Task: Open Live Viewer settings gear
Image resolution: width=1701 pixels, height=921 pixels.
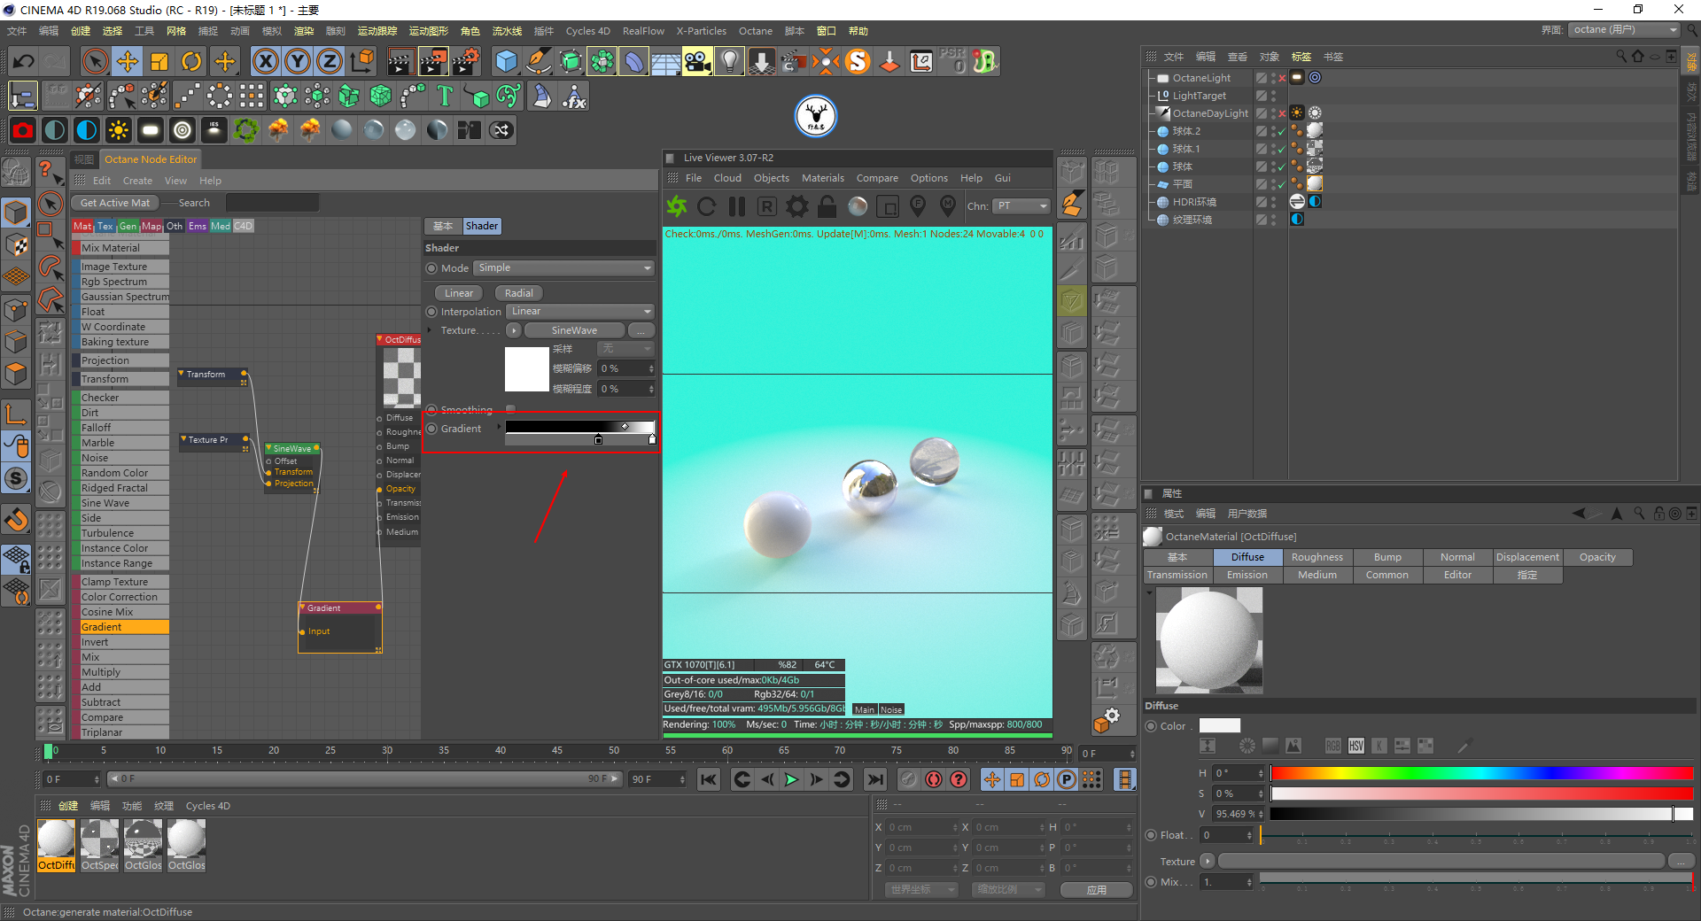Action: click(796, 206)
